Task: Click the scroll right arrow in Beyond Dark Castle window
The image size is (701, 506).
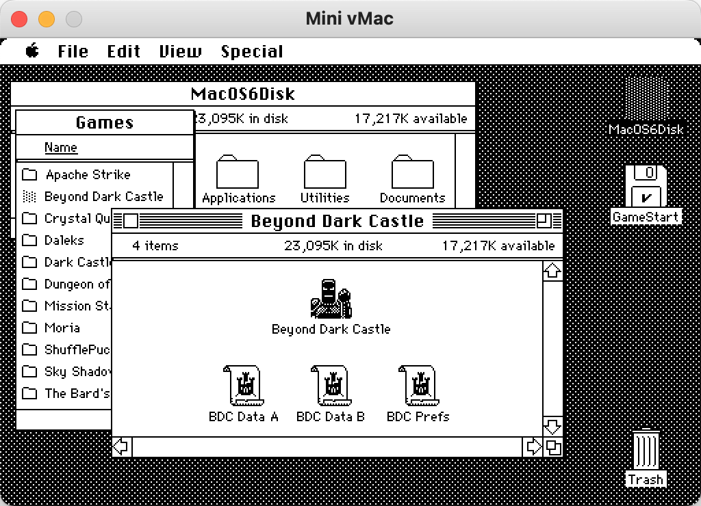Action: 533,447
